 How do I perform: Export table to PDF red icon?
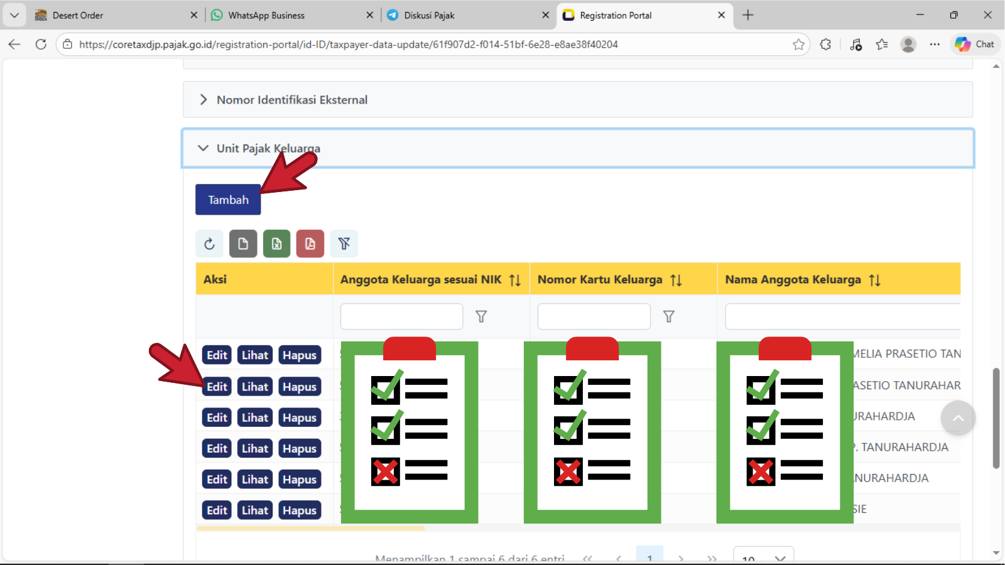click(x=310, y=244)
